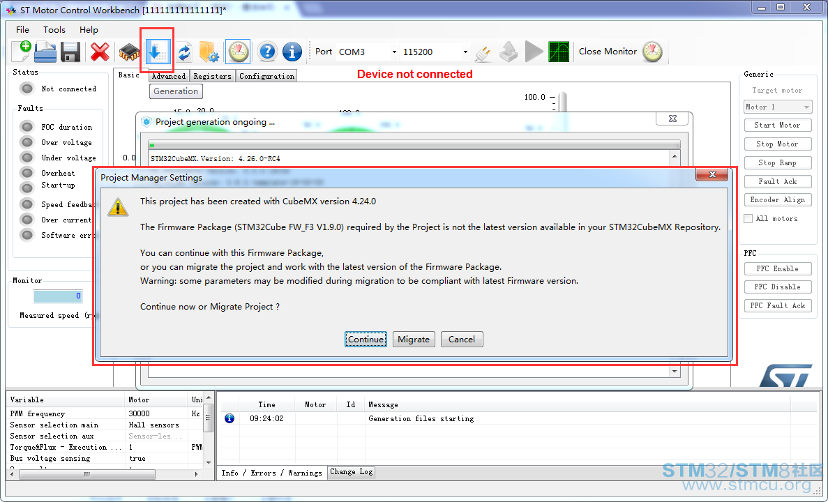Click gauge icon beside Close Monitor
The height and width of the screenshot is (502, 828).
653,52
